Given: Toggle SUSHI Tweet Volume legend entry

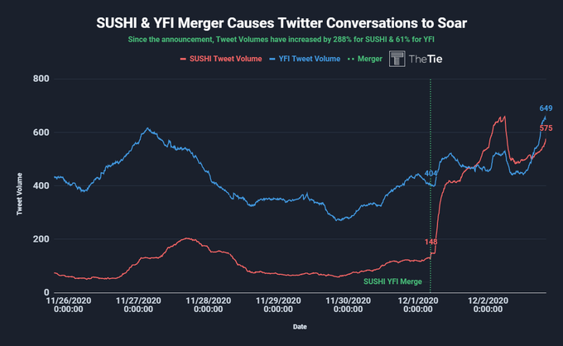Looking at the screenshot, I should (x=221, y=59).
